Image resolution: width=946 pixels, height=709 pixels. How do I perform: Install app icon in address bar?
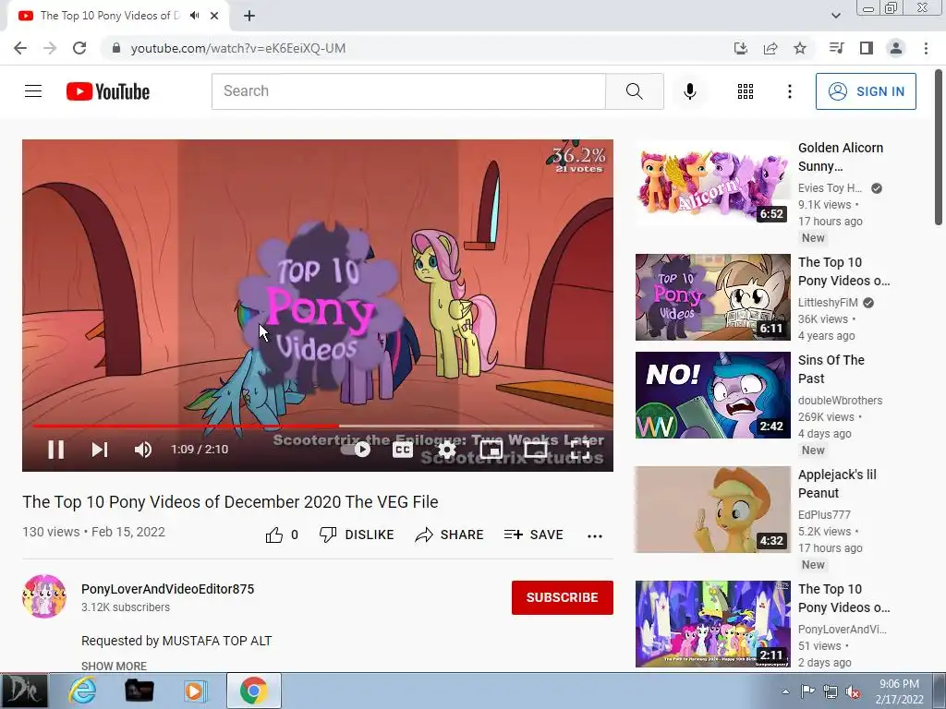(x=740, y=48)
